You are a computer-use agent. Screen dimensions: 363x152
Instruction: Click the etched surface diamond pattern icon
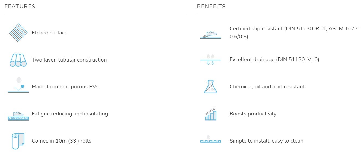click(18, 33)
